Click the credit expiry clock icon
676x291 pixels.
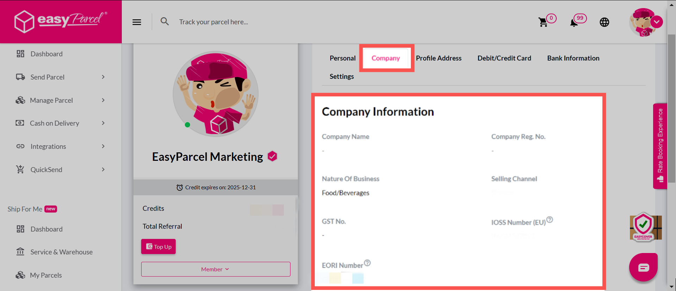pyautogui.click(x=180, y=188)
